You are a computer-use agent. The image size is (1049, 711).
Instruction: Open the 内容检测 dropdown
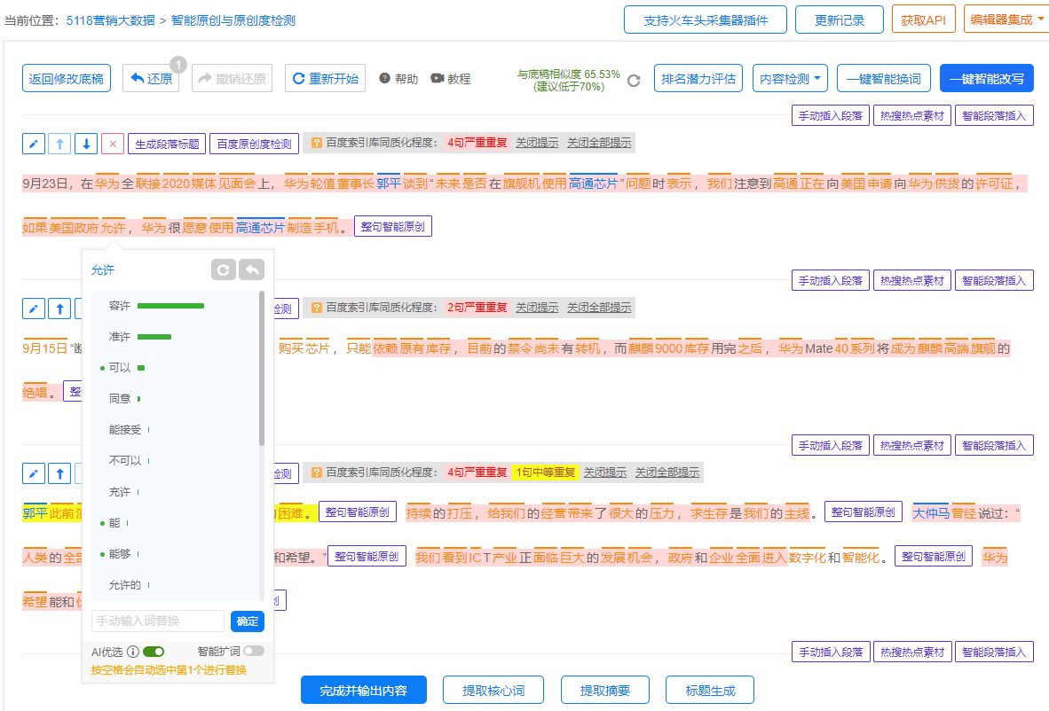pos(790,78)
